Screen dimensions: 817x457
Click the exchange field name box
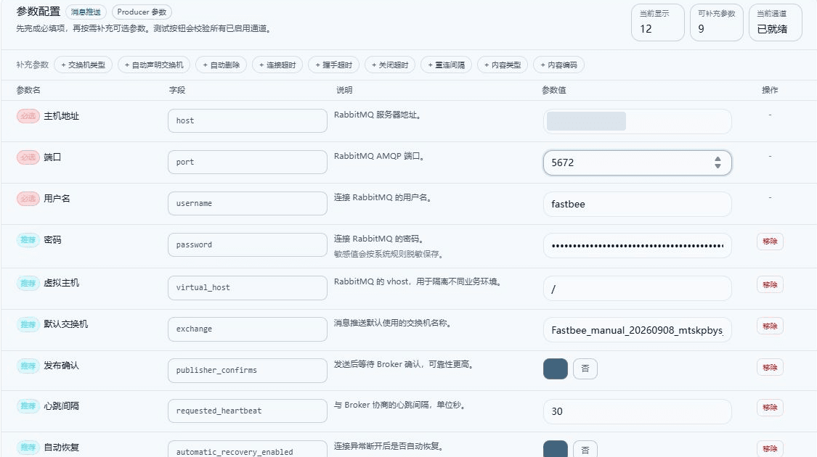click(248, 329)
